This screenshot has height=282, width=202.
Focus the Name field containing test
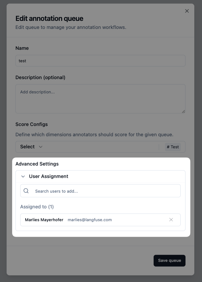click(100, 61)
